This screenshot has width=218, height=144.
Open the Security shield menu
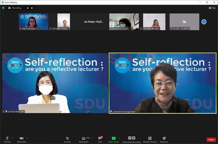coord(67,140)
